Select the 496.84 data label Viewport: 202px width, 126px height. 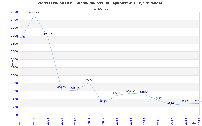coord(116,93)
